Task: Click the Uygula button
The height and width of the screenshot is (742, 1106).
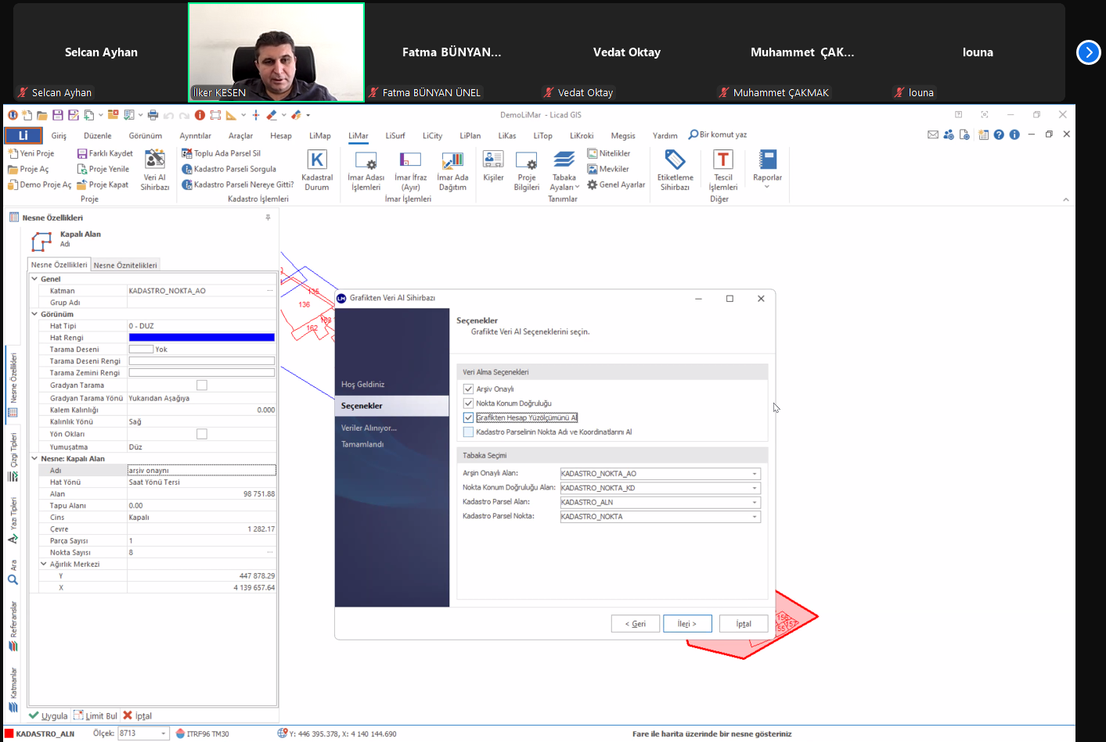Action: click(x=49, y=715)
